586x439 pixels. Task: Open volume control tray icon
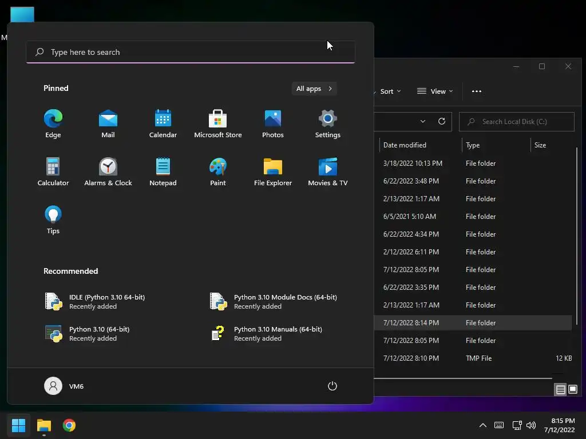[x=530, y=425]
